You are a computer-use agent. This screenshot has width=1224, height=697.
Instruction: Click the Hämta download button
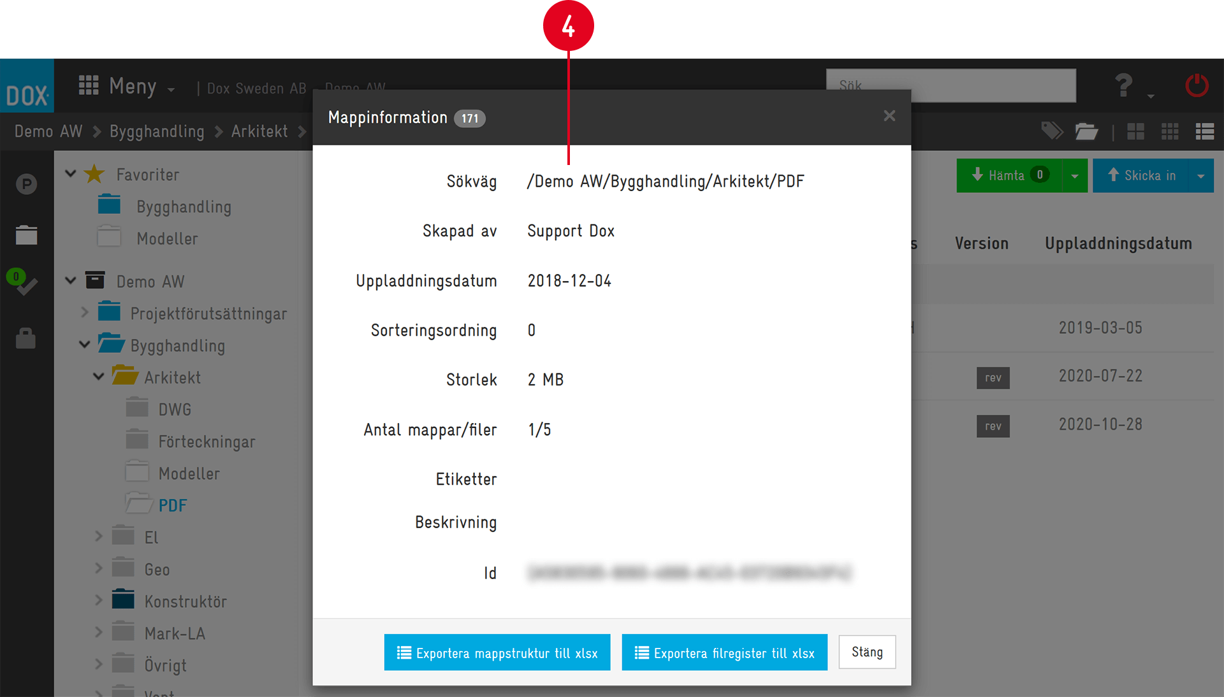click(1009, 175)
